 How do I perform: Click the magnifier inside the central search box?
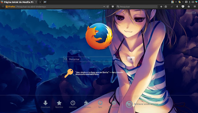pos(66,59)
